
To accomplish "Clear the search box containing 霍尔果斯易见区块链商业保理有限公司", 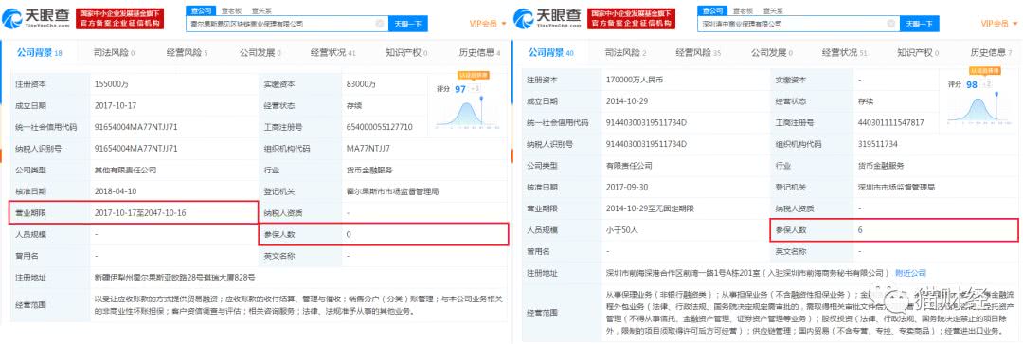I will click(x=380, y=24).
